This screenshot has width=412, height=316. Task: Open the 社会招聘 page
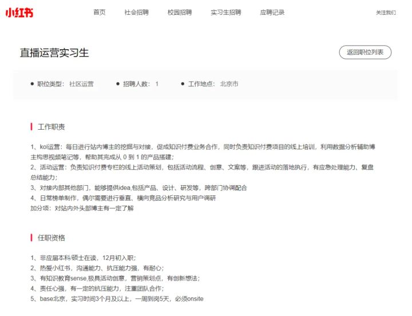pos(136,12)
